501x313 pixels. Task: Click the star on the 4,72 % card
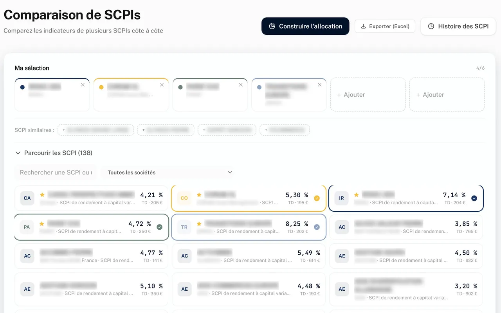(x=42, y=224)
